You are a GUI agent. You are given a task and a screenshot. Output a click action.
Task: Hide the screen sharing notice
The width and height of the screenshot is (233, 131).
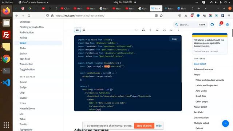[x=159, y=126]
